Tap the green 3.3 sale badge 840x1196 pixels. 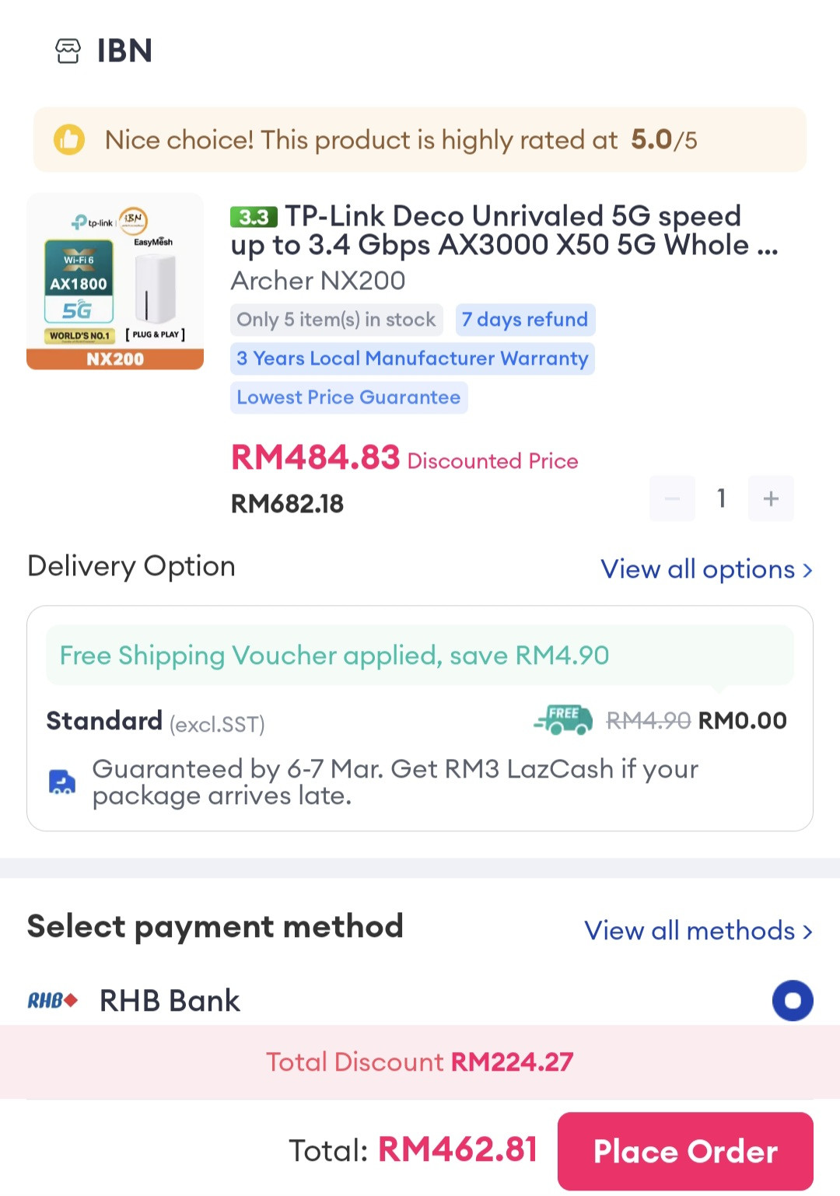point(254,217)
